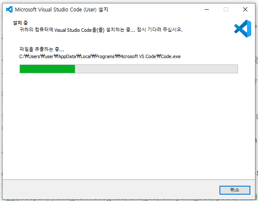Click the empty white area below progress bar
Screen dimensions: 258x201
tap(129, 125)
